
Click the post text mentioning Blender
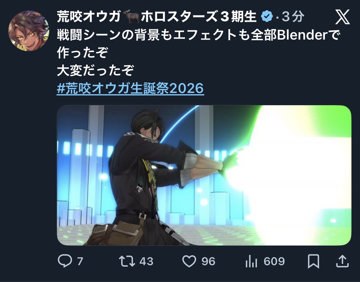198,44
